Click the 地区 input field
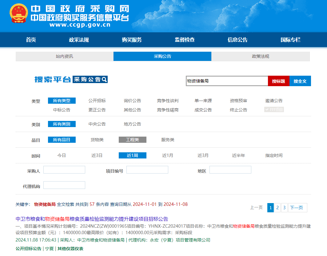327x256 pixels. [230, 170]
